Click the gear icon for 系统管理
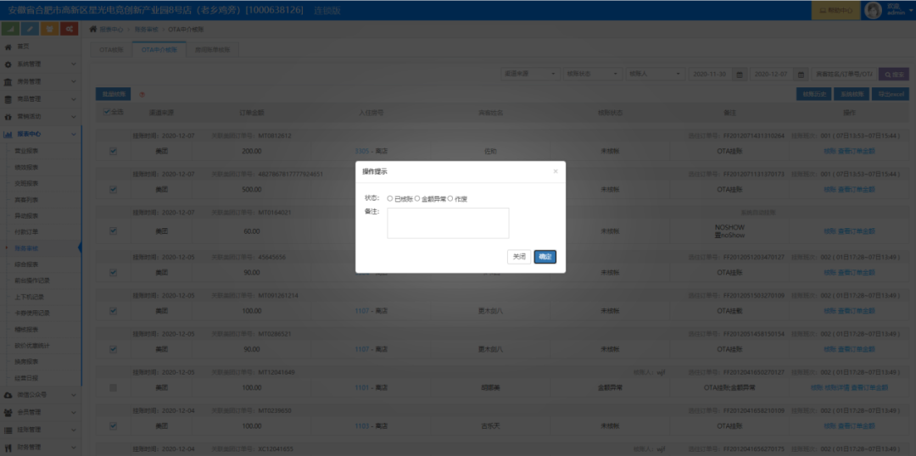Image resolution: width=916 pixels, height=456 pixels. tap(8, 64)
